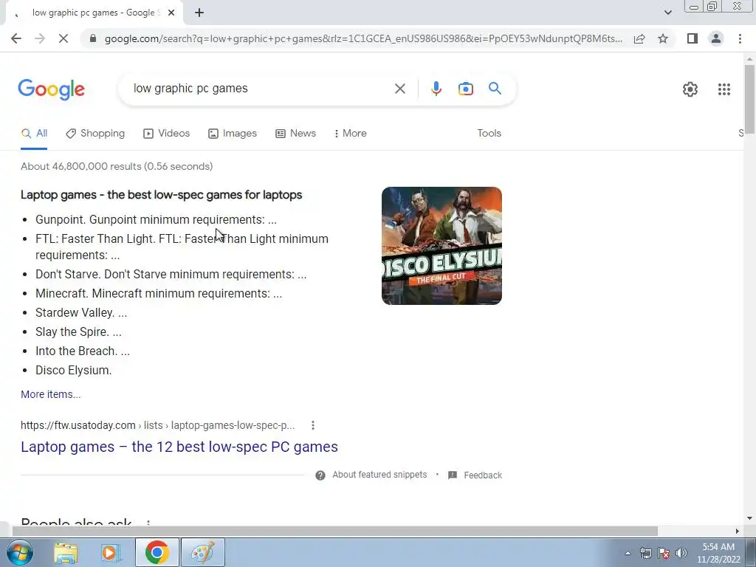Click the vertical scrollbar thumb

pyautogui.click(x=749, y=99)
